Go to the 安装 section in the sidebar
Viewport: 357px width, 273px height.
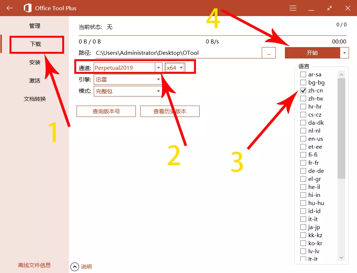[35, 62]
